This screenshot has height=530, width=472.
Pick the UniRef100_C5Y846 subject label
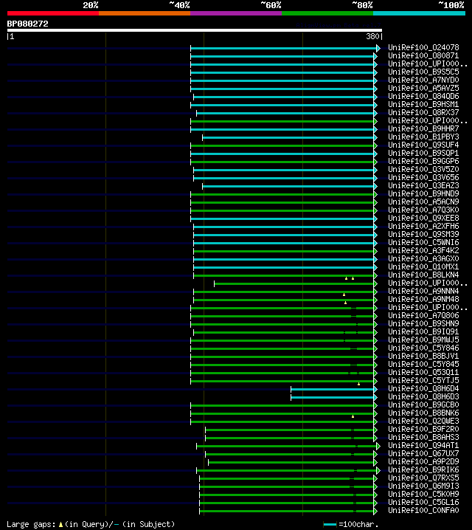[423, 348]
